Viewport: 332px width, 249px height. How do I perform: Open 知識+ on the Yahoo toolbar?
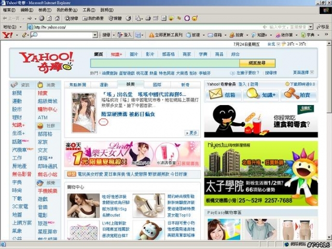(259, 35)
